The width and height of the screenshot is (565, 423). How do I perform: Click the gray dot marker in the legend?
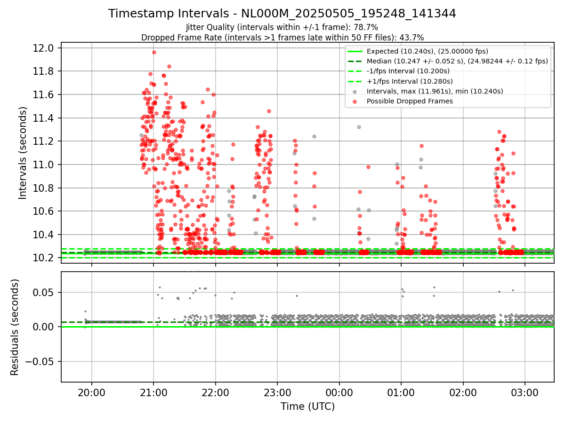pos(354,91)
